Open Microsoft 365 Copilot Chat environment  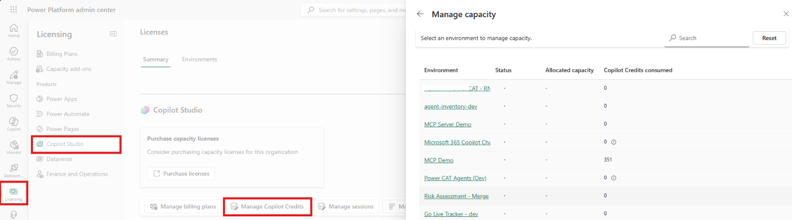coord(457,142)
